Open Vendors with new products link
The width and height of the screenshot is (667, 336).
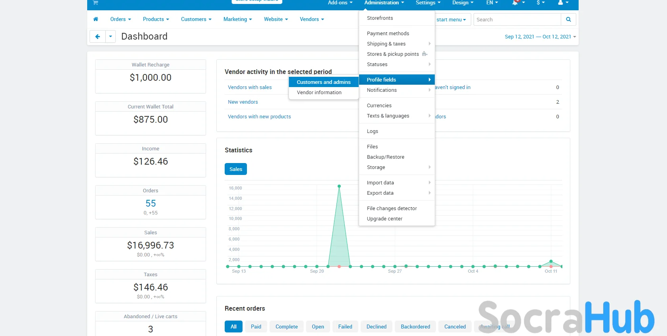(259, 116)
